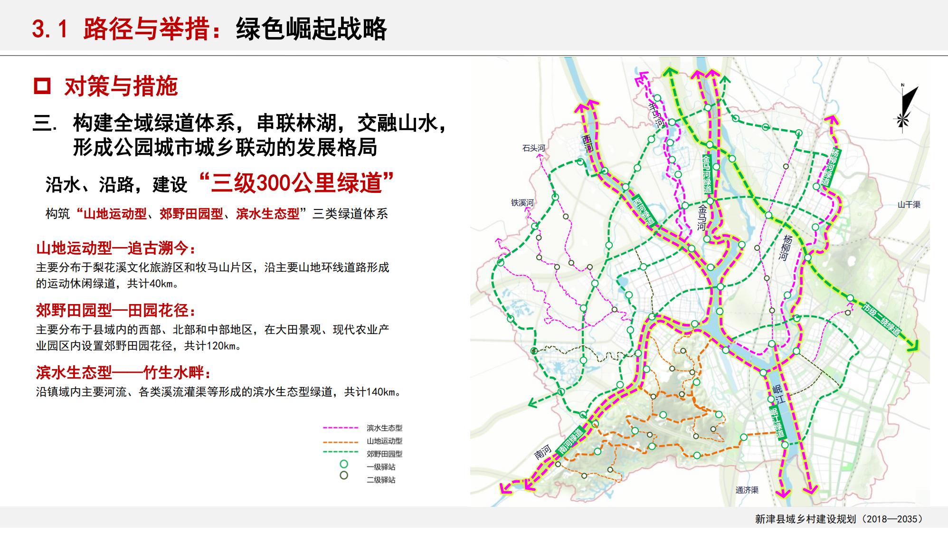Screen dimensions: 948x533
Task: Click the dark circle 二级驿站 legend symbol
Action: 344,476
